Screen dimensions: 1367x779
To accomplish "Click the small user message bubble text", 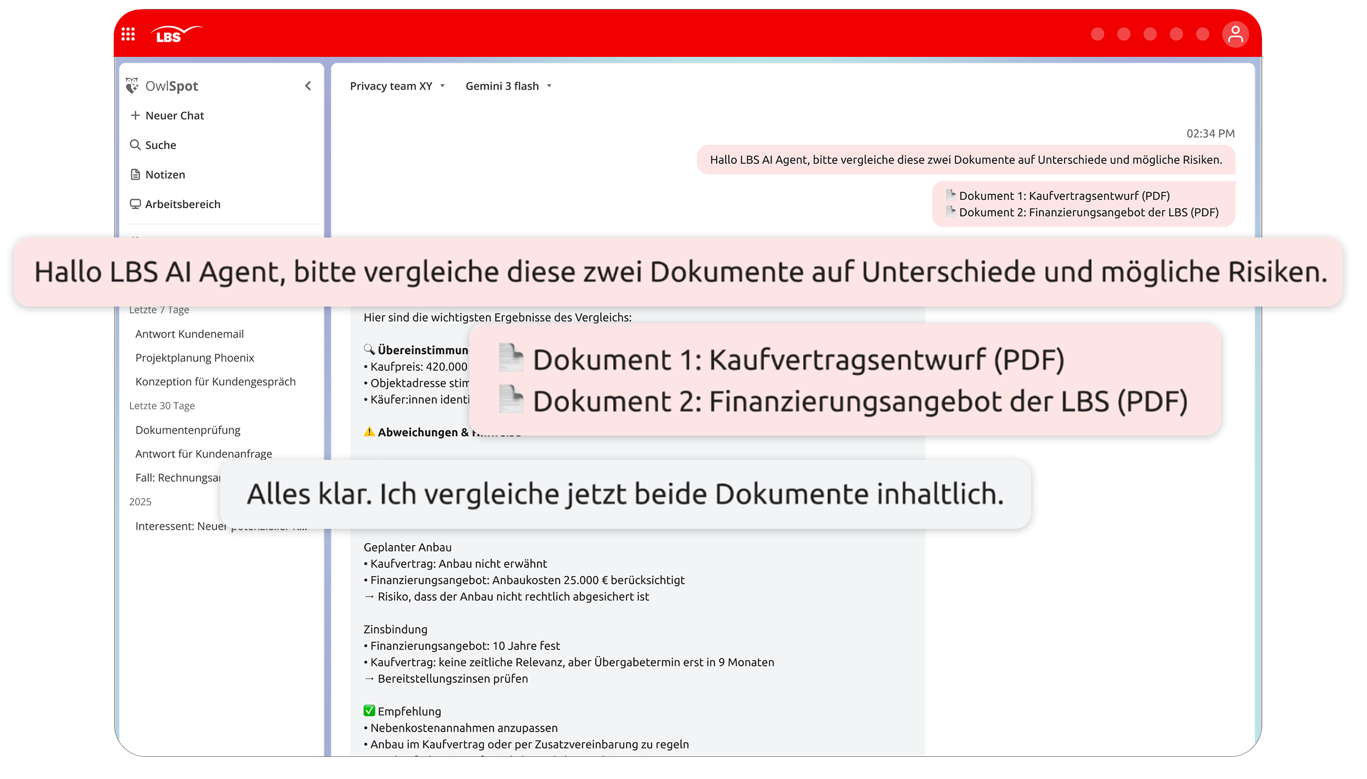I will click(965, 160).
